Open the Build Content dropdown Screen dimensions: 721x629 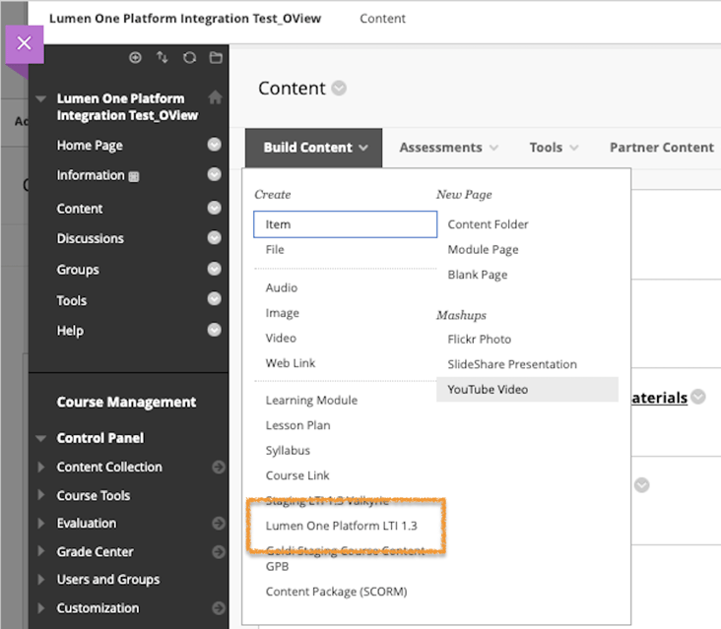pyautogui.click(x=315, y=148)
